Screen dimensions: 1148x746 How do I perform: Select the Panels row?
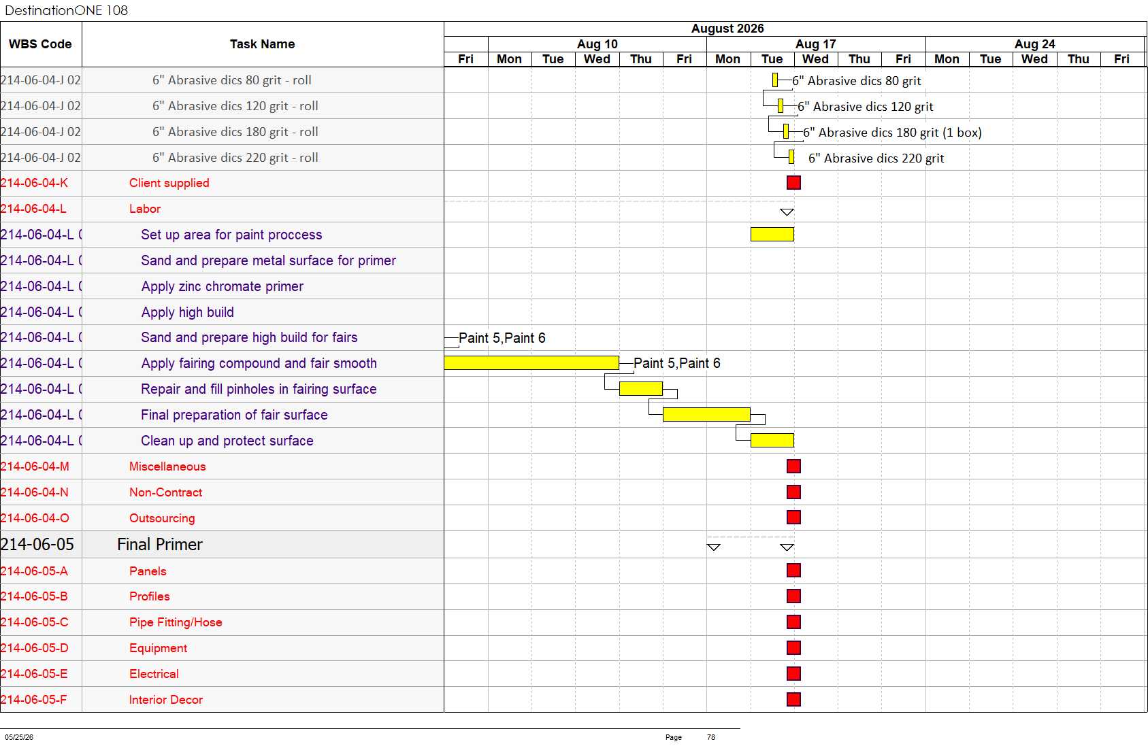click(x=222, y=571)
